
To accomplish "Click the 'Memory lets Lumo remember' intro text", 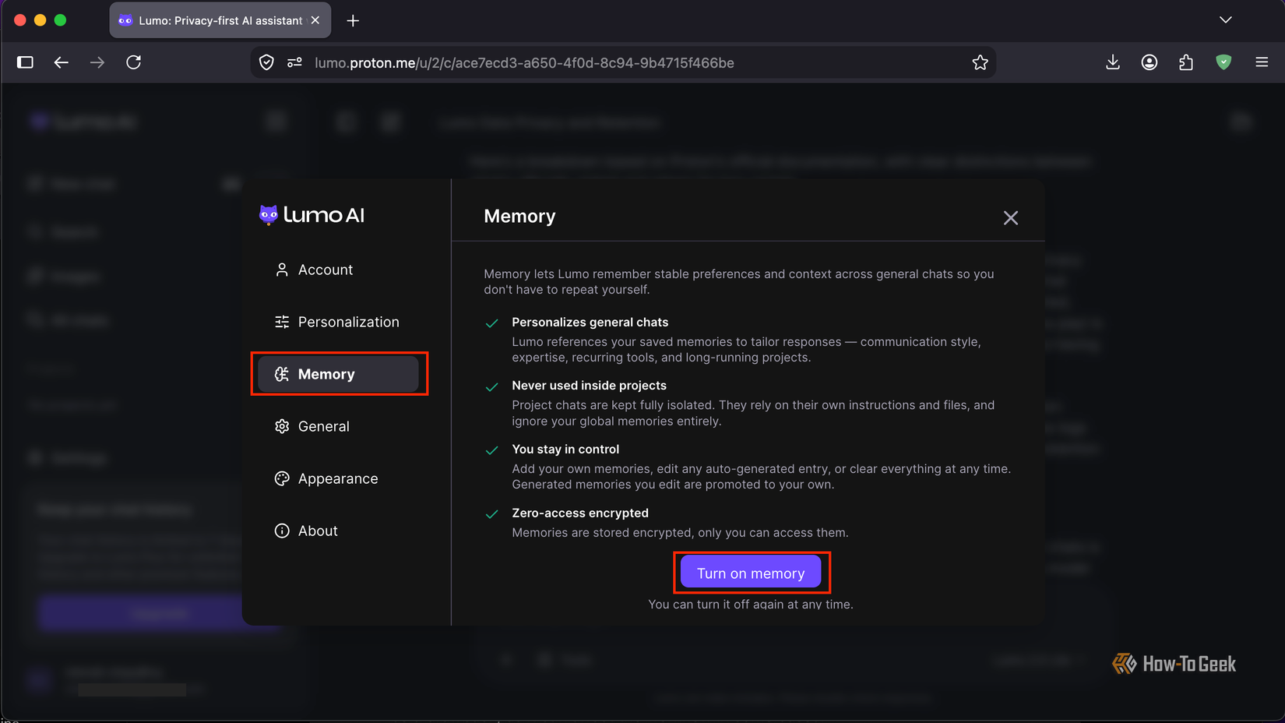I will tap(739, 282).
